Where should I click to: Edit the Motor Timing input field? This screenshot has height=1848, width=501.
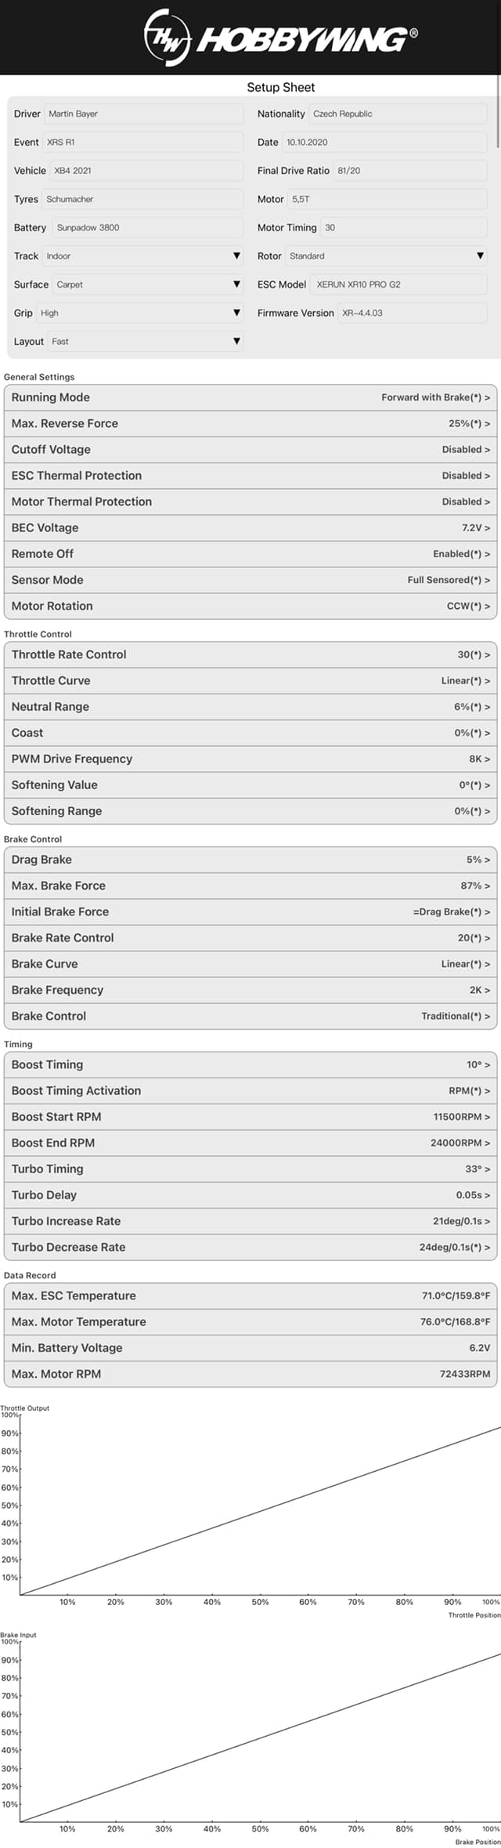(x=403, y=228)
